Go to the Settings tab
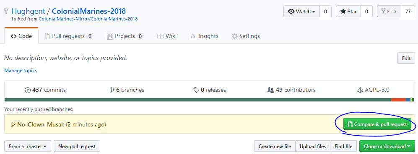Image resolution: width=418 pixels, height=154 pixels. 246,36
